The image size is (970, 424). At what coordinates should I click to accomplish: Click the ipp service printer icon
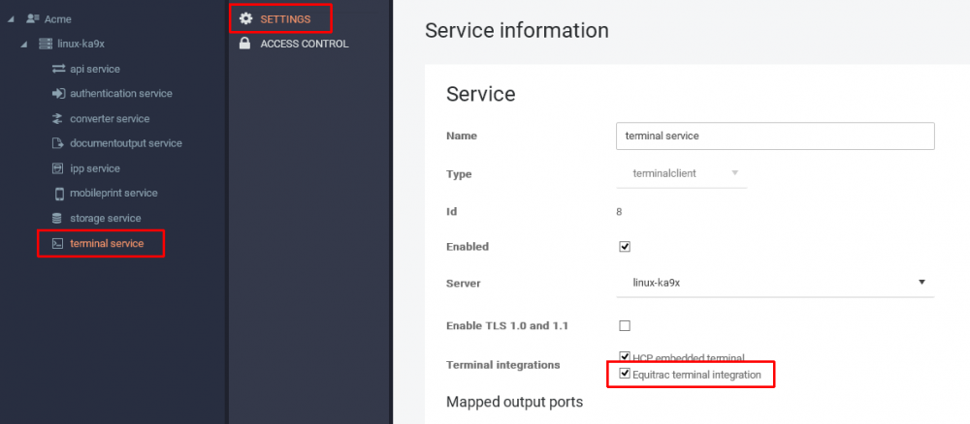tap(58, 168)
